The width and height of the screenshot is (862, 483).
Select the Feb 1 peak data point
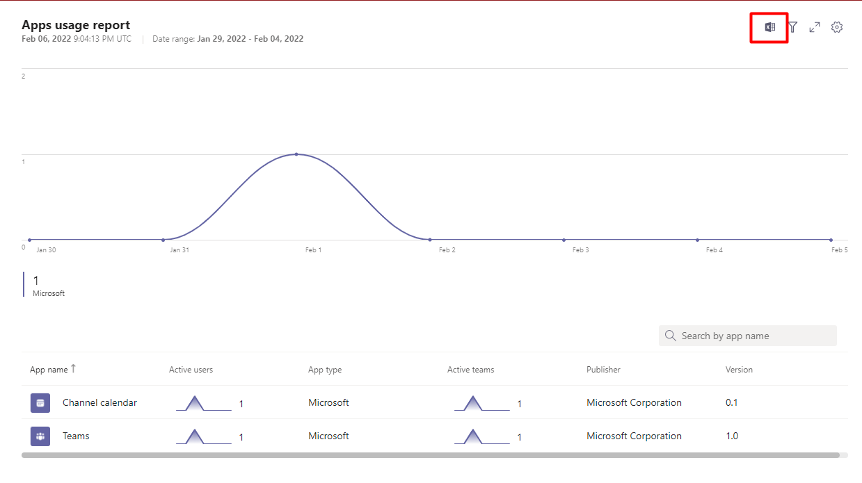(x=296, y=154)
